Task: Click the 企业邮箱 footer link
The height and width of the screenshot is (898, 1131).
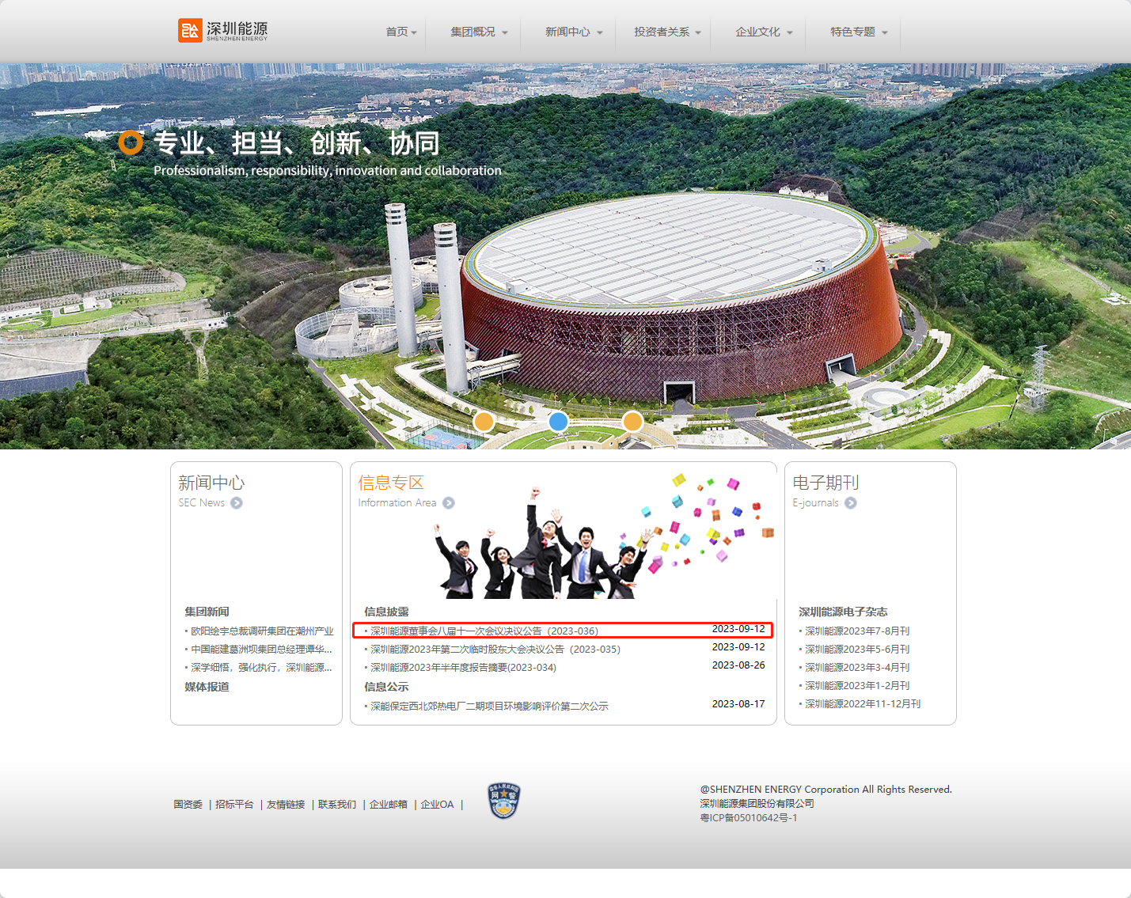Action: 389,805
